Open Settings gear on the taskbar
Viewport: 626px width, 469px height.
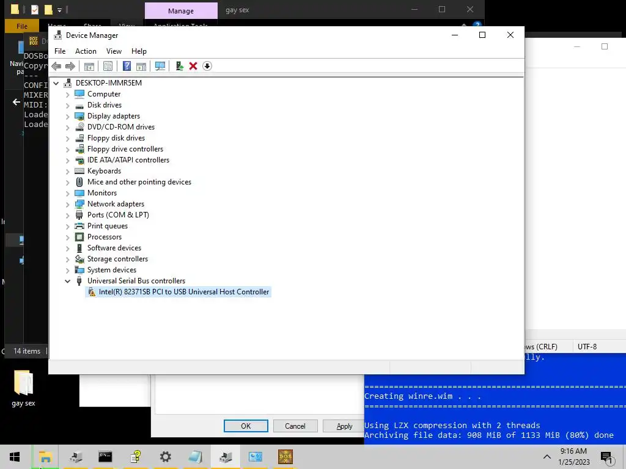pos(165,457)
